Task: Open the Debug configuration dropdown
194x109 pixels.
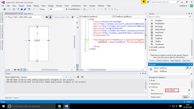Action: (x=44, y=9)
